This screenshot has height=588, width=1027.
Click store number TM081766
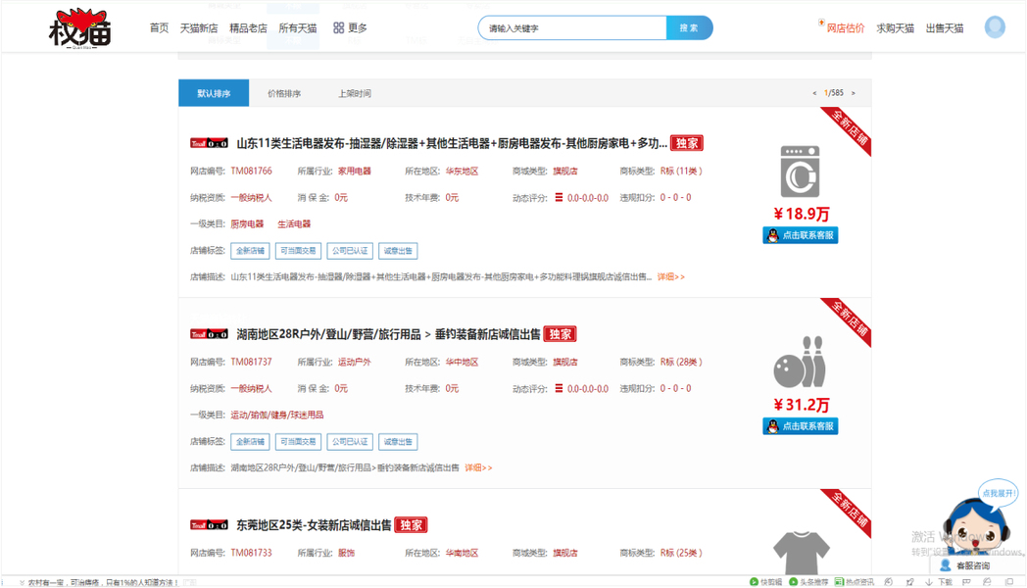coord(251,171)
